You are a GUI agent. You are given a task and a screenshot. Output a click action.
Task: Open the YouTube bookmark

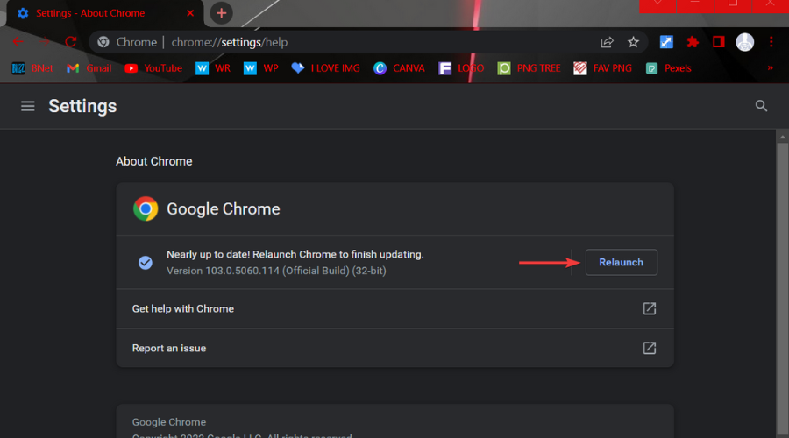(x=153, y=68)
